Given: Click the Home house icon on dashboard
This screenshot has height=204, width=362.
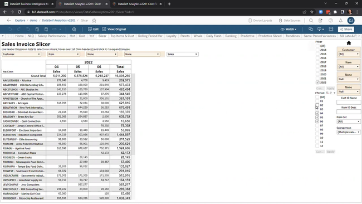Looking at the screenshot, I should (x=349, y=43).
